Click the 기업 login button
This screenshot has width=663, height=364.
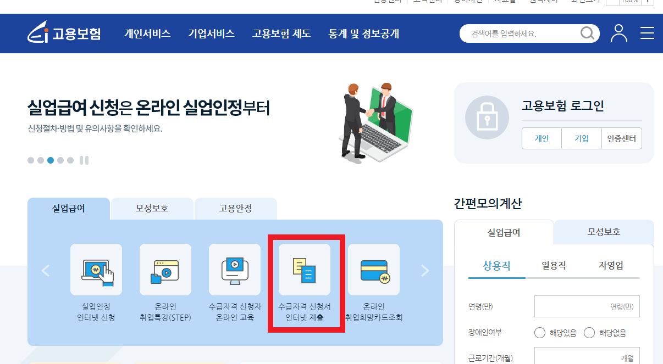(x=582, y=138)
